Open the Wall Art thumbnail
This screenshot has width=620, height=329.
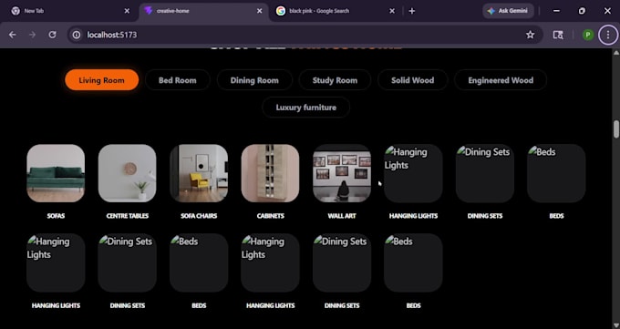pos(342,173)
